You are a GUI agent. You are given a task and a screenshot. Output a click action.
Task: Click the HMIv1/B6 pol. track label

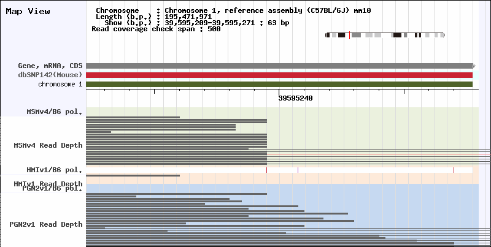point(55,170)
